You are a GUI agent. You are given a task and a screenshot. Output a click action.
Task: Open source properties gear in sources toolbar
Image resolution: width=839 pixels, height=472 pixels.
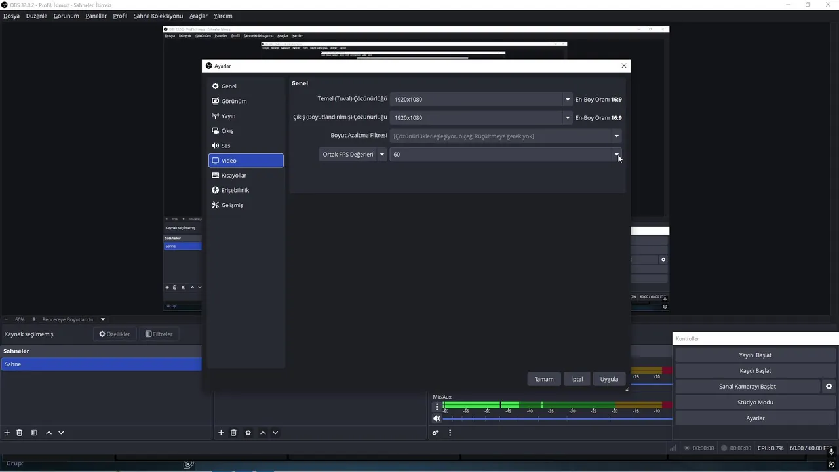(x=248, y=433)
